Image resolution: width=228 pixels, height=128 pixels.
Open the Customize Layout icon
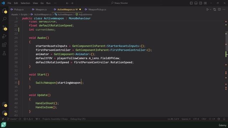(205, 3)
